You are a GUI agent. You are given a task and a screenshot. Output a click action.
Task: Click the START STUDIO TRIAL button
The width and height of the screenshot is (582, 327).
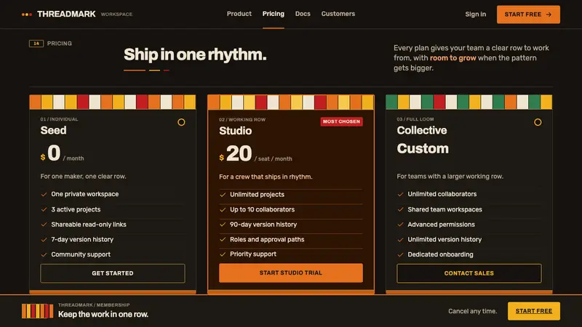[x=290, y=273]
